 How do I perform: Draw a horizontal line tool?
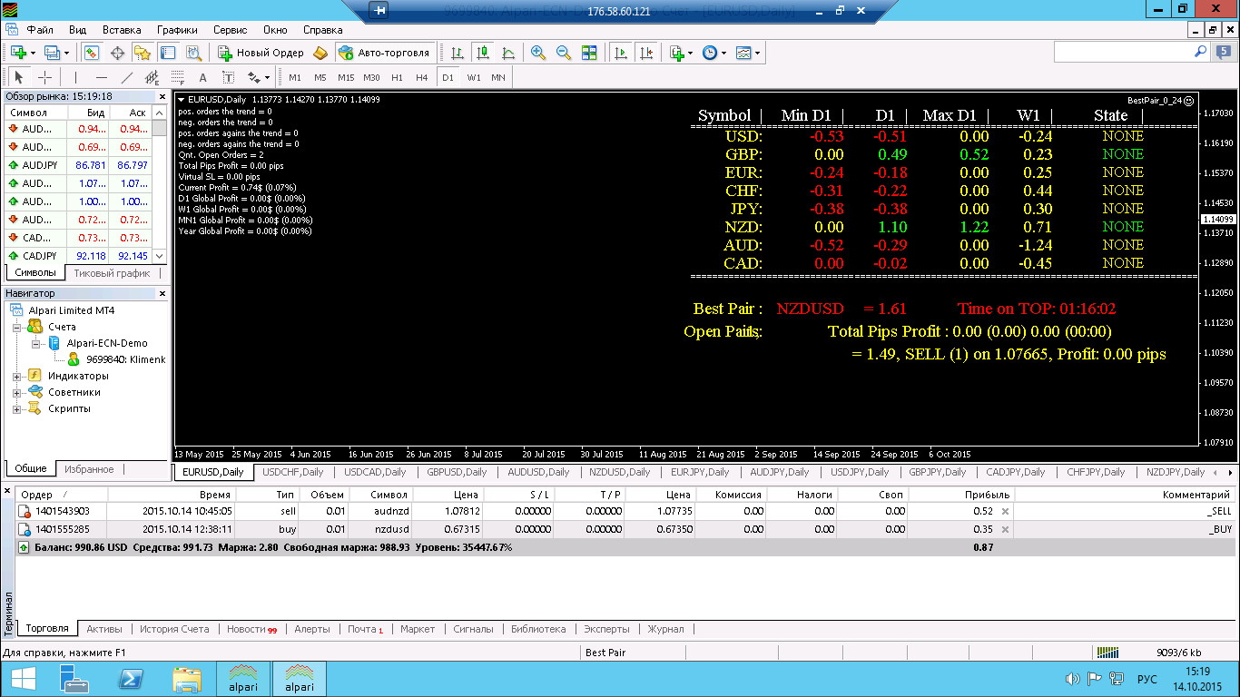click(101, 78)
